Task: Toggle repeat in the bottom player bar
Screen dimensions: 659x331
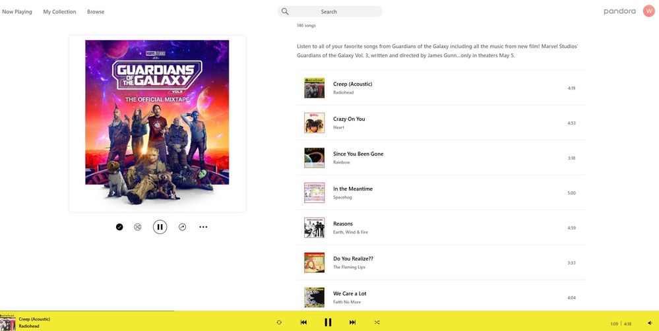Action: pyautogui.click(x=279, y=322)
